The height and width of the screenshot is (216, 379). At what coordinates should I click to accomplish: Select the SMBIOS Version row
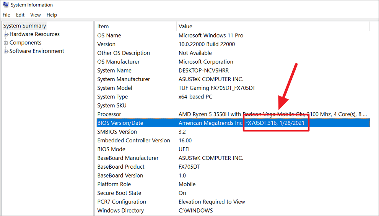pyautogui.click(x=233, y=132)
